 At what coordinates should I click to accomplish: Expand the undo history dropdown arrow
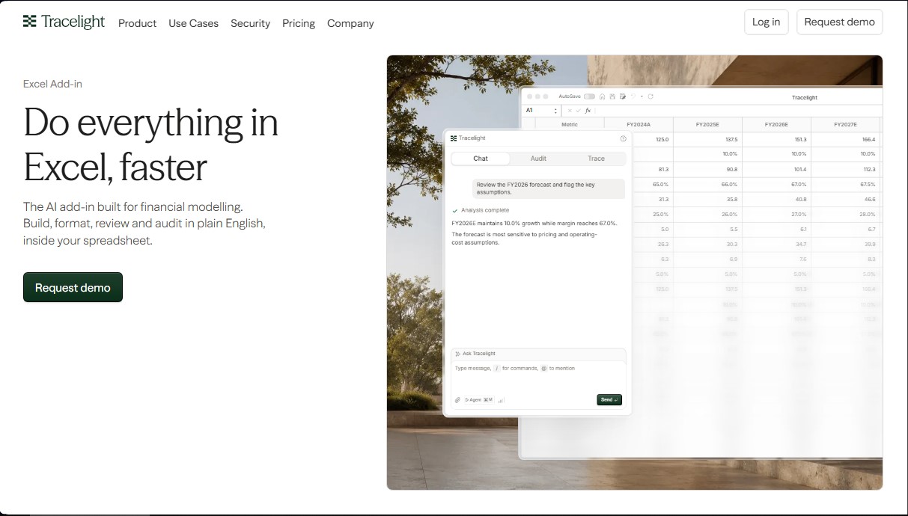[642, 96]
